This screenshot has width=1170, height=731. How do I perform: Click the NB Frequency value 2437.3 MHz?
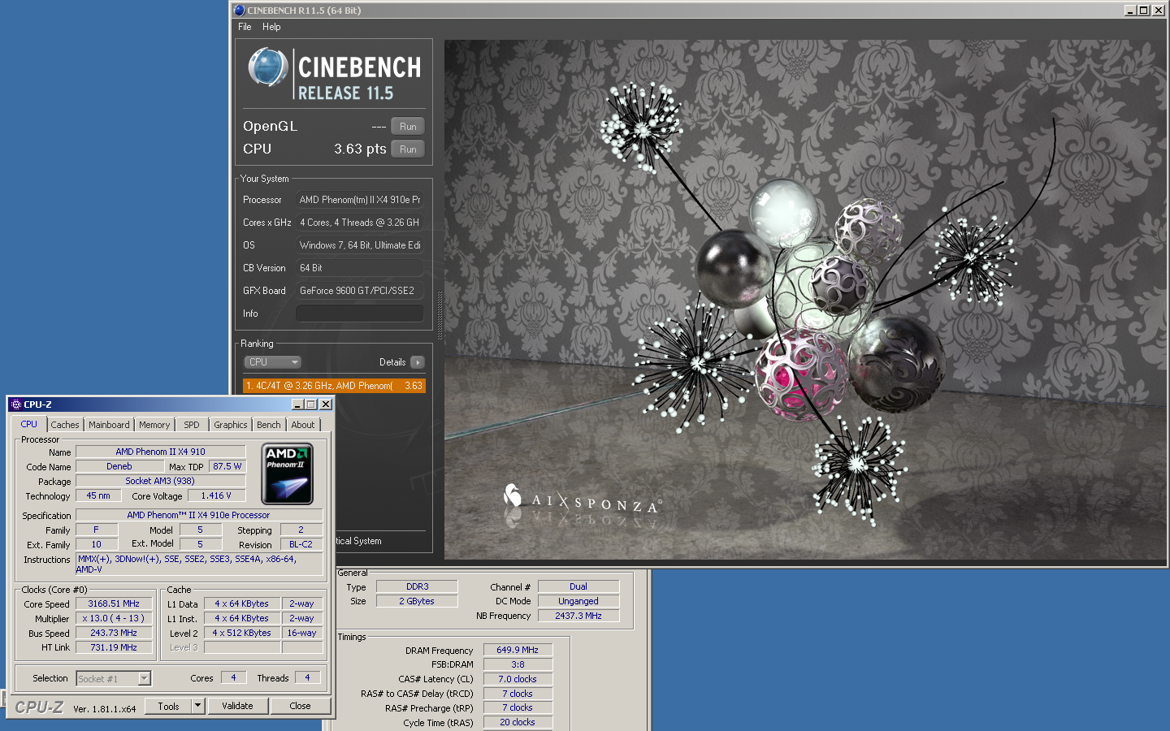click(578, 616)
